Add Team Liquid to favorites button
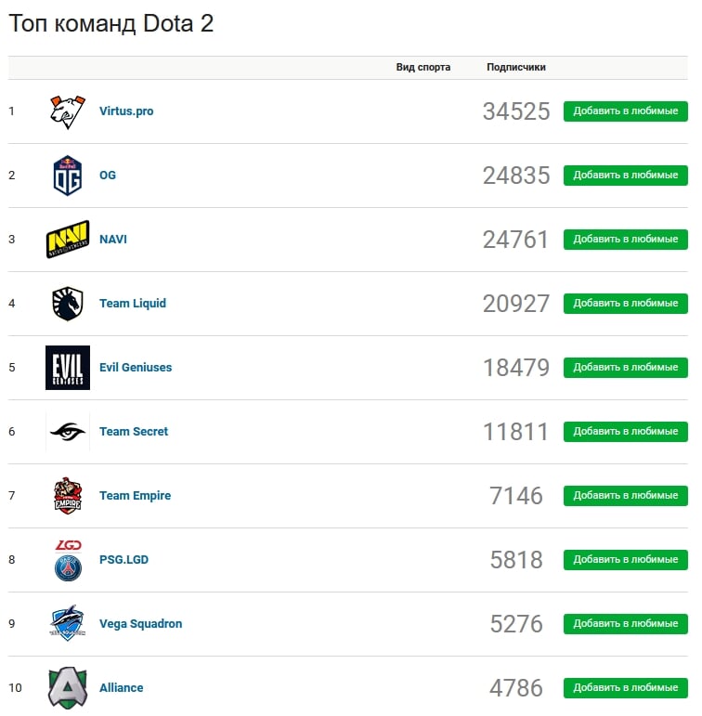Image resolution: width=702 pixels, height=716 pixels. click(x=626, y=304)
